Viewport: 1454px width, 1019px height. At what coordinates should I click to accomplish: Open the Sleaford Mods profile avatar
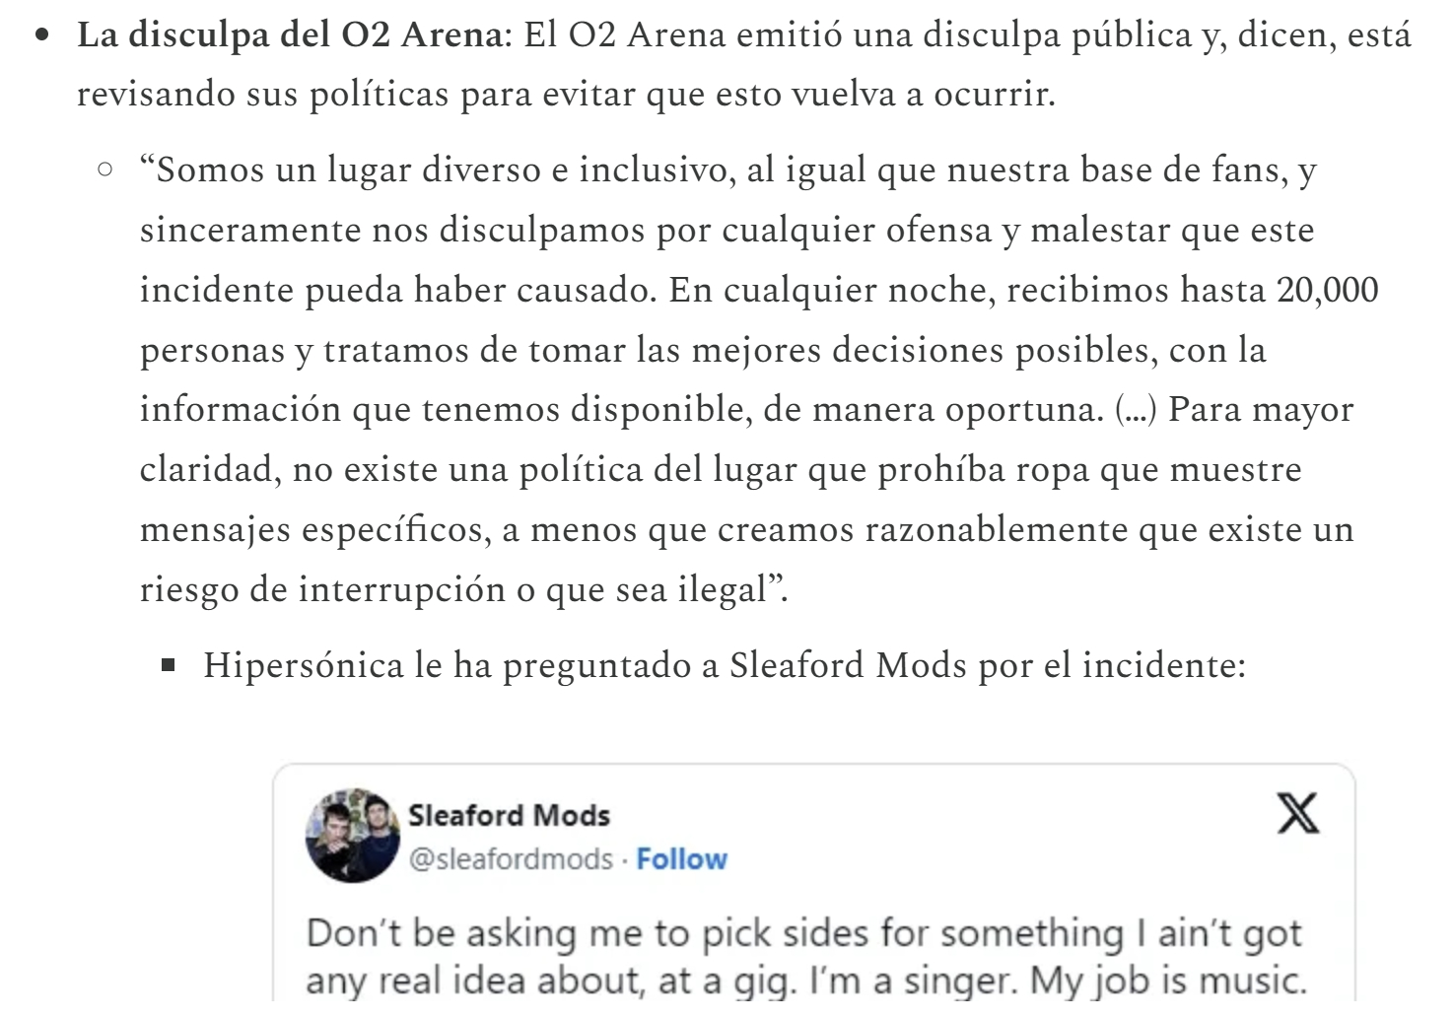(354, 835)
